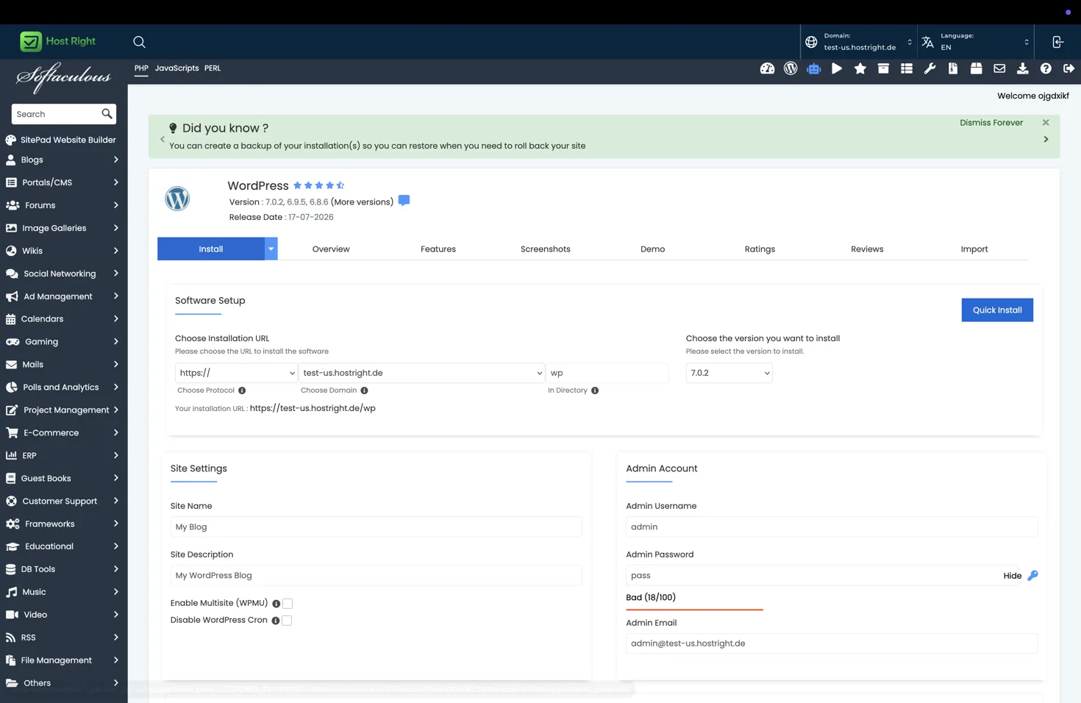This screenshot has width=1081, height=703.
Task: Expand the Portals/CMS sidebar category
Action: (x=63, y=182)
